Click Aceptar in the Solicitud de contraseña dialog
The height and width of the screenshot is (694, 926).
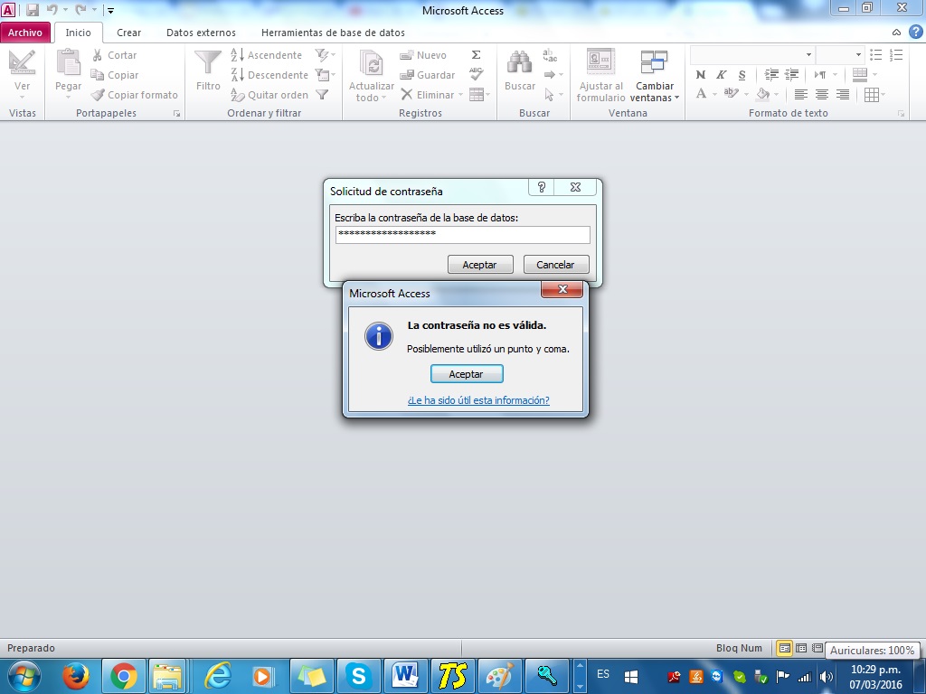[x=479, y=265]
